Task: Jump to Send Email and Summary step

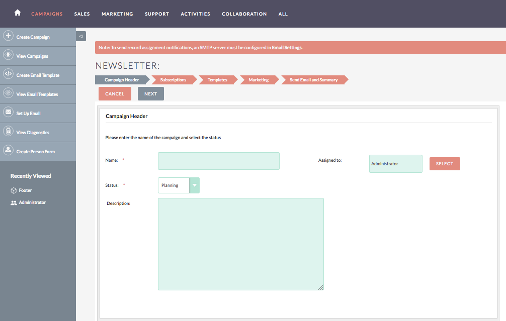Action: click(x=313, y=80)
